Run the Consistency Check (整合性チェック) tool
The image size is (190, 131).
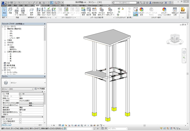pos(54,11)
